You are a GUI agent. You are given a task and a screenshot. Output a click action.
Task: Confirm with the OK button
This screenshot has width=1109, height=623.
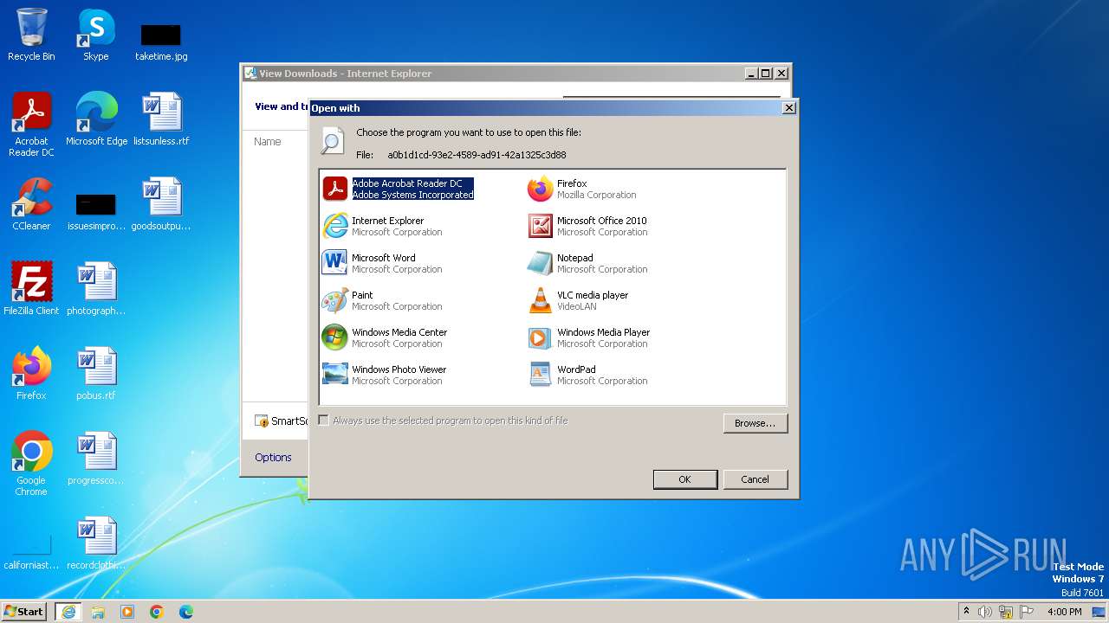[x=685, y=479]
